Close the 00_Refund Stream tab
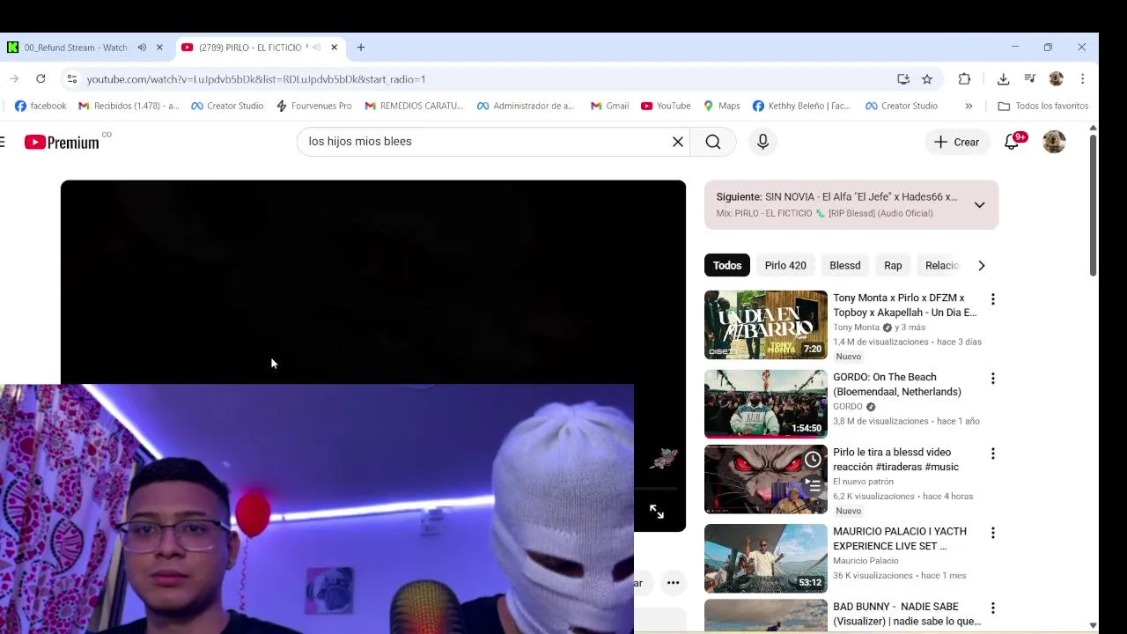The height and width of the screenshot is (634, 1127). [159, 48]
